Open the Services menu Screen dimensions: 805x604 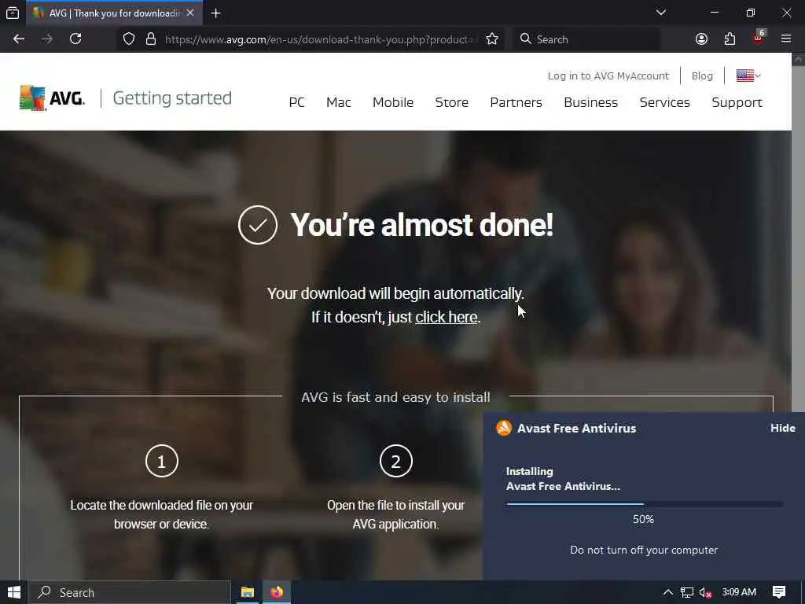pos(664,102)
